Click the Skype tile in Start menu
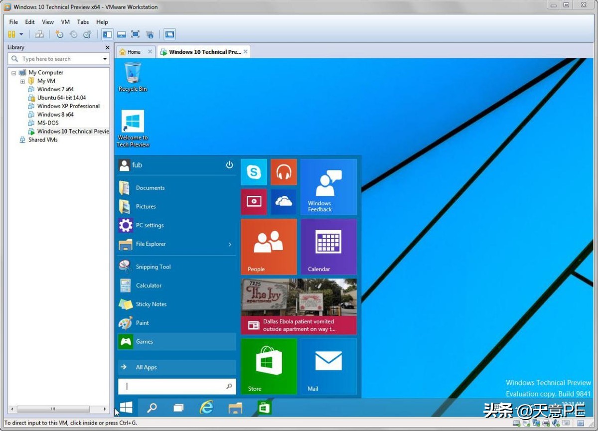Image resolution: width=598 pixels, height=431 pixels. coord(254,172)
